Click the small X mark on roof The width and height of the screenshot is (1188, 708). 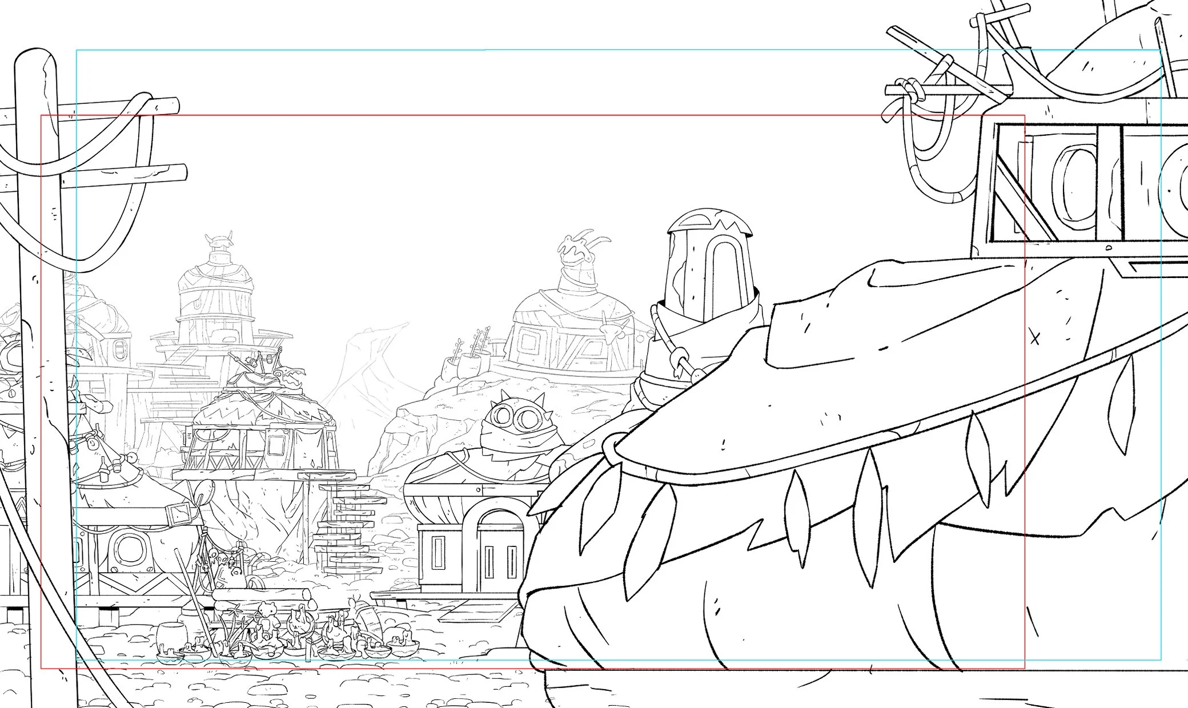(x=1035, y=339)
